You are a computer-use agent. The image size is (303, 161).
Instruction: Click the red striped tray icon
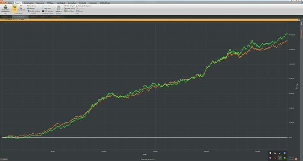275,158
